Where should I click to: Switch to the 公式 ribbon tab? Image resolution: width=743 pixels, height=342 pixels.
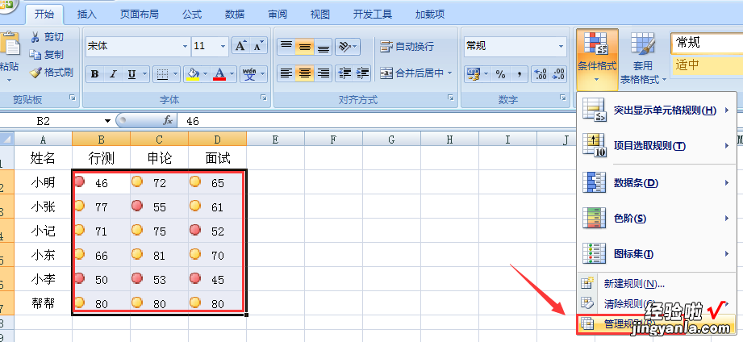[192, 15]
